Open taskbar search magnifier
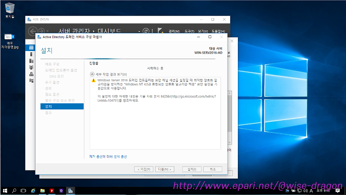Image resolution: width=346 pixels, height=195 pixels. [x=14, y=191]
